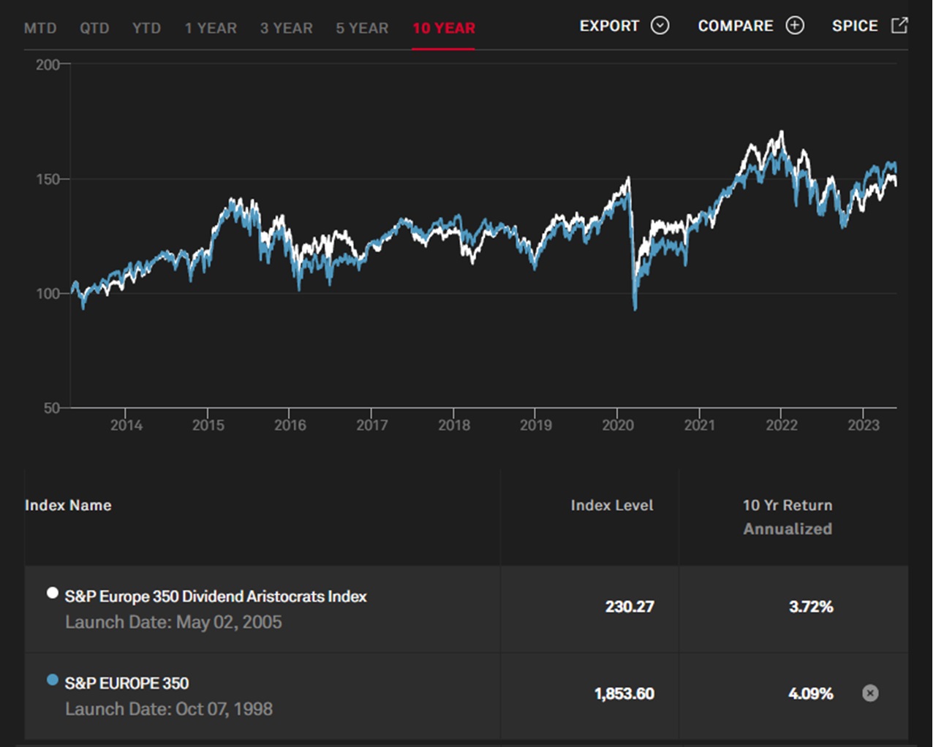936x747 pixels.
Task: Select the index level value 1,853.60
Action: (x=624, y=694)
